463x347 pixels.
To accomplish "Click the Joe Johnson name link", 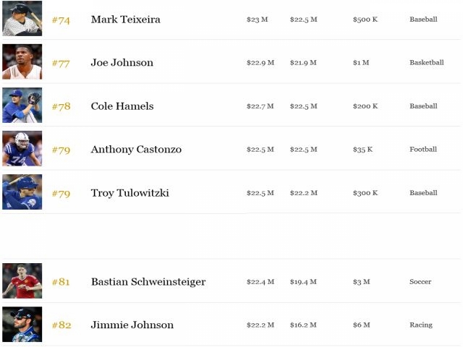I will [122, 63].
